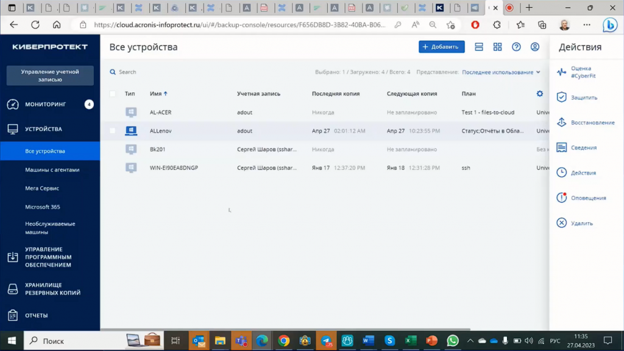Click the Учетная запись column header
Image resolution: width=624 pixels, height=351 pixels.
[x=258, y=94]
